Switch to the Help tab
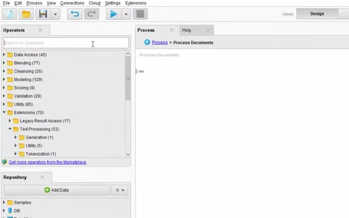This screenshot has width=349, height=218. [187, 30]
